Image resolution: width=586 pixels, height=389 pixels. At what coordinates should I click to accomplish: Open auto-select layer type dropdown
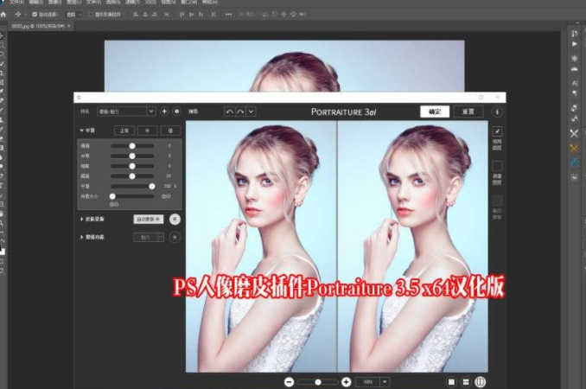click(74, 14)
